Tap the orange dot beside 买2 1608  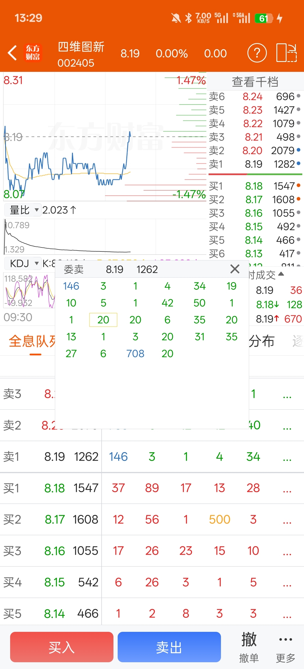[x=298, y=199]
